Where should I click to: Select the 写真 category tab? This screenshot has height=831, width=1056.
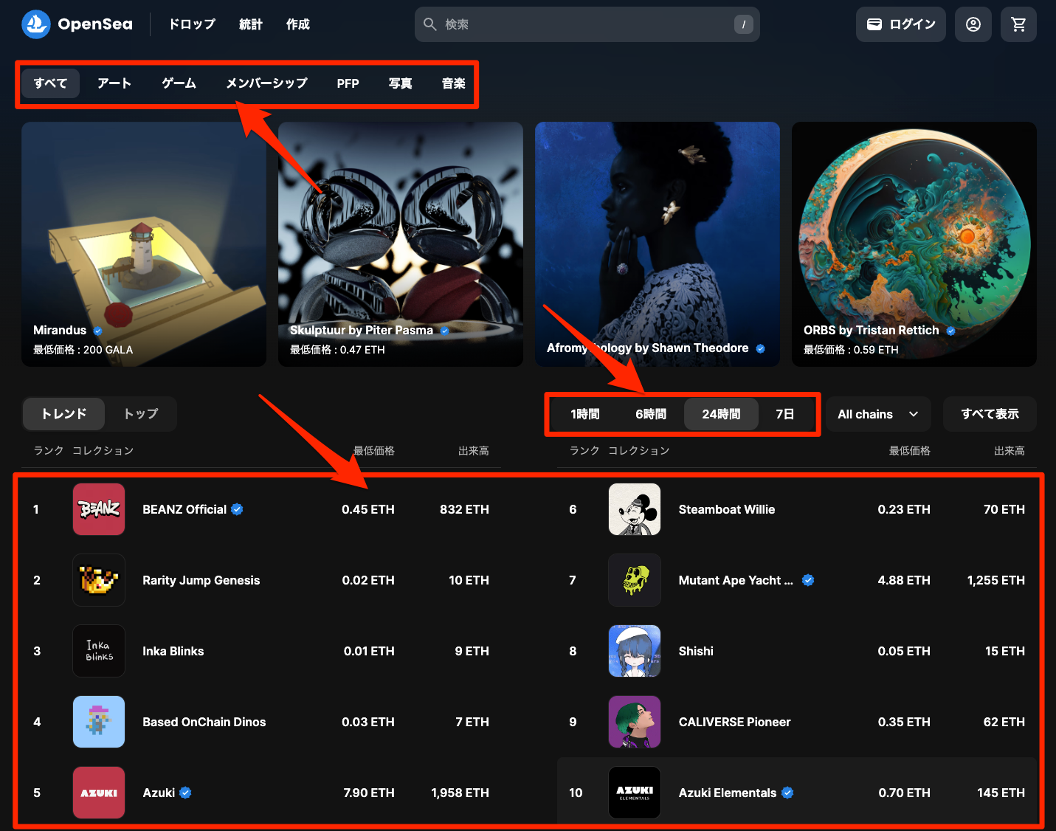click(400, 83)
